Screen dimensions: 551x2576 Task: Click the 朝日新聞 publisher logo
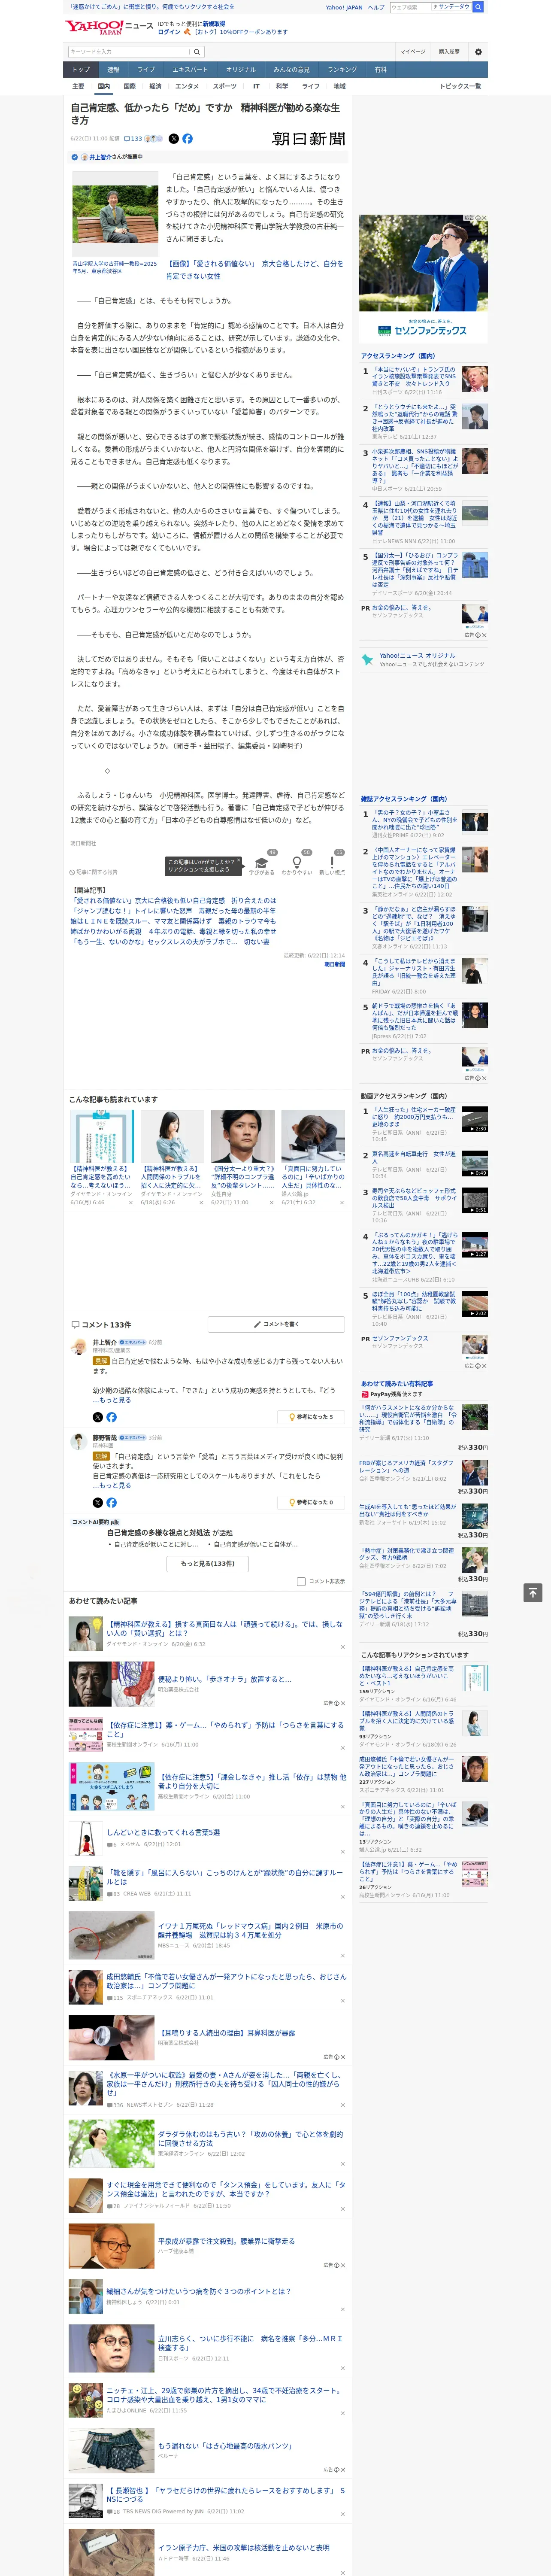click(x=308, y=139)
